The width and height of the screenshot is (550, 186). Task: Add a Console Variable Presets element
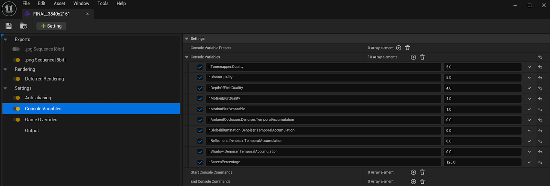pyautogui.click(x=399, y=48)
